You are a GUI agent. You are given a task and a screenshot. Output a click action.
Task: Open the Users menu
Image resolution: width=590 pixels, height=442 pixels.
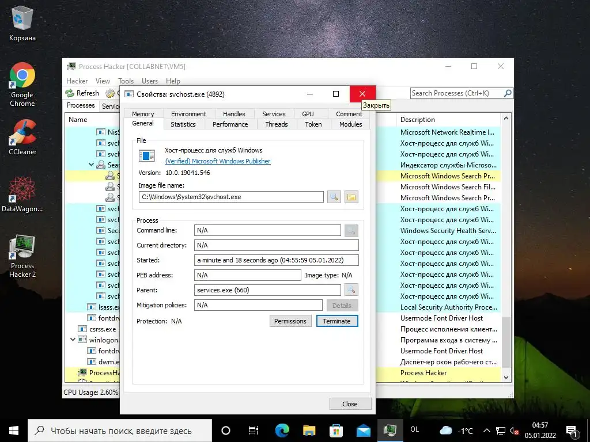pos(150,81)
